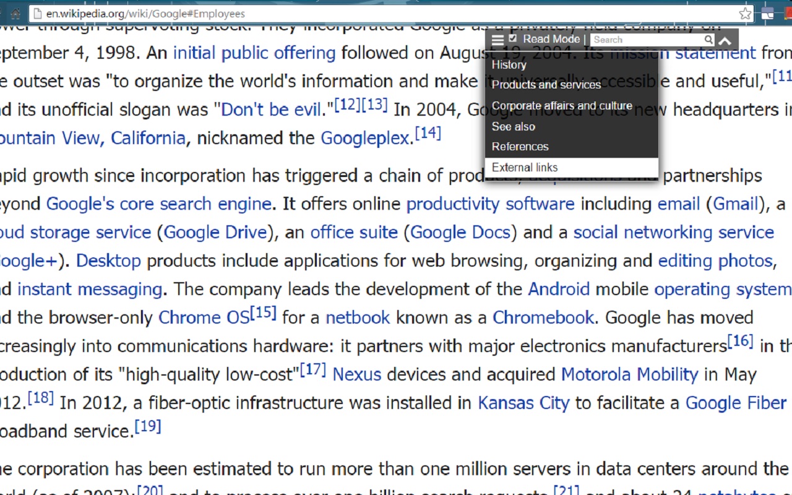Open Google's core search engine link

[x=159, y=204]
